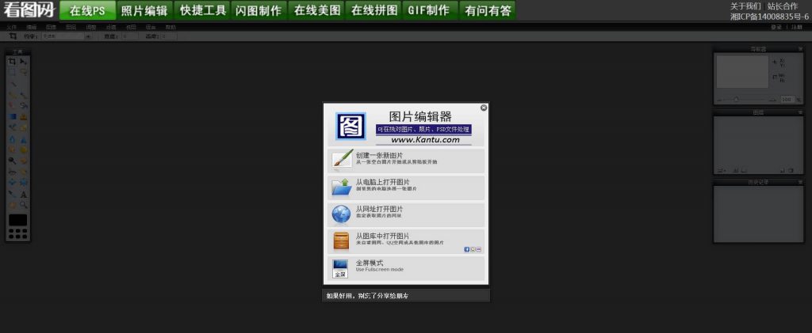This screenshot has height=333, width=812.
Task: Click the monitor icon for fullscreen mode
Action: pyautogui.click(x=340, y=268)
